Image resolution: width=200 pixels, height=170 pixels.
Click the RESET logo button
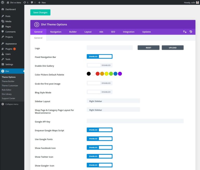click(148, 48)
